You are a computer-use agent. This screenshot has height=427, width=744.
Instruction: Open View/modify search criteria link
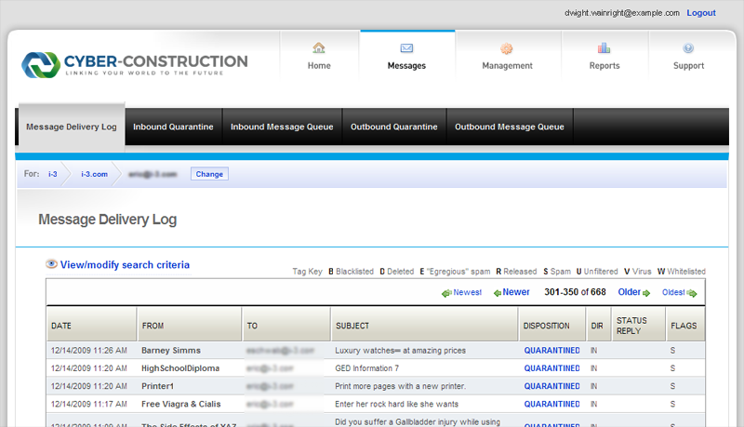[x=125, y=265]
